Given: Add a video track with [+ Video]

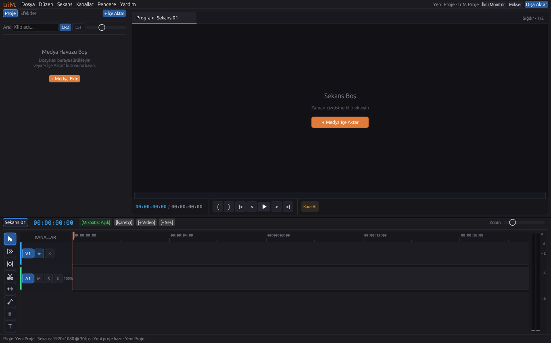Looking at the screenshot, I should point(146,222).
